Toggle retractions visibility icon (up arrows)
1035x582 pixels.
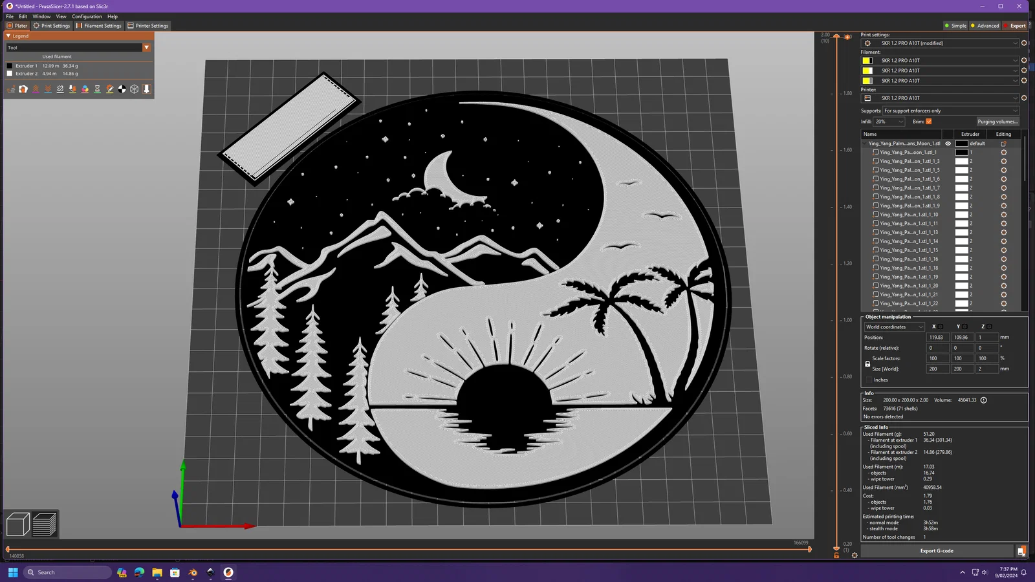click(x=36, y=89)
